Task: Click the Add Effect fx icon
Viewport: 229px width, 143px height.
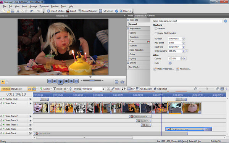Action: 155,89
